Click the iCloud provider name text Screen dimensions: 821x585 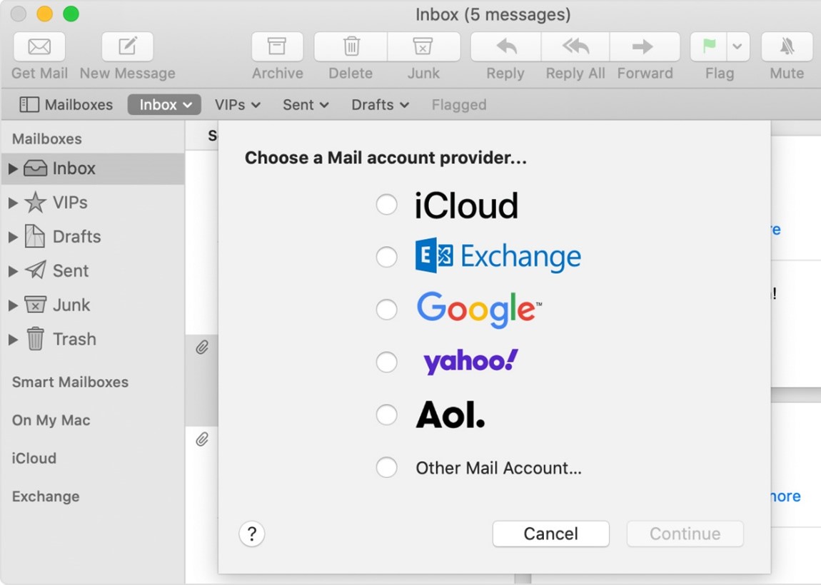point(466,205)
